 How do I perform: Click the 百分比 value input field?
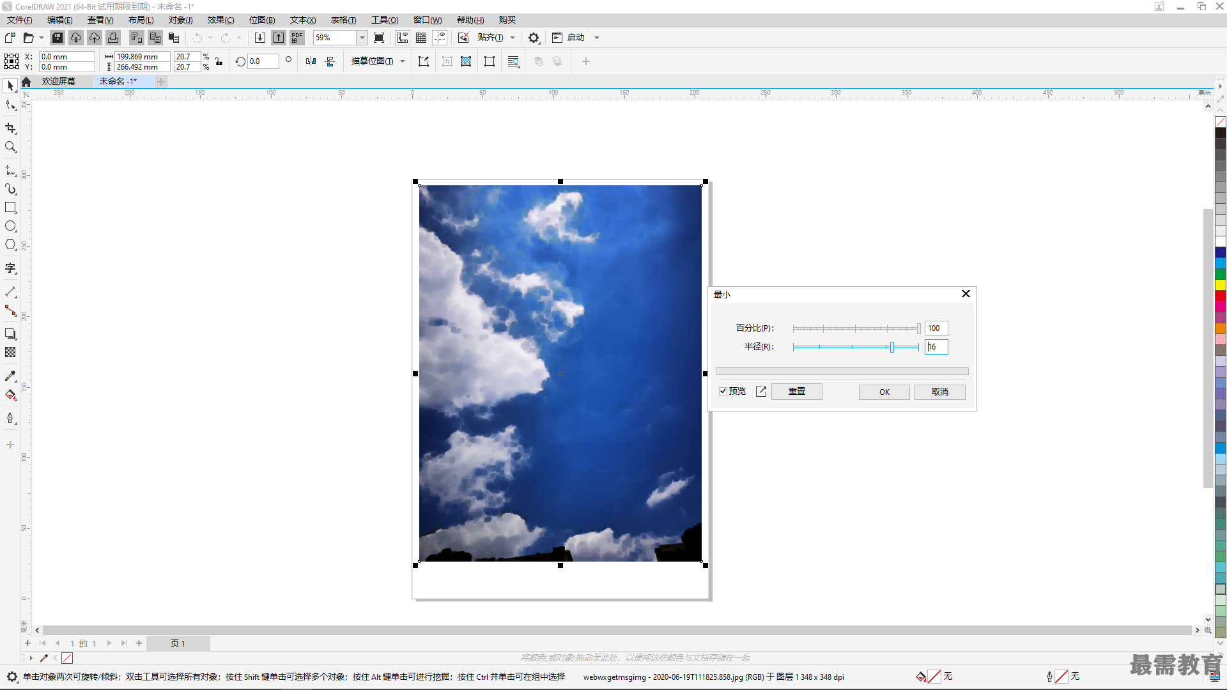point(934,328)
